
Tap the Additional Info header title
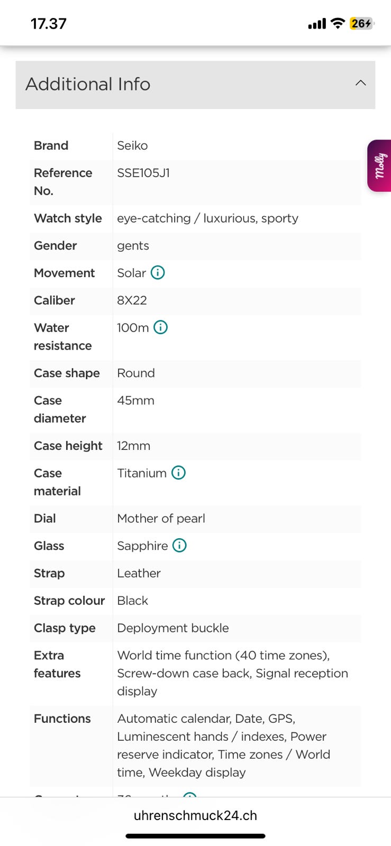(x=88, y=84)
